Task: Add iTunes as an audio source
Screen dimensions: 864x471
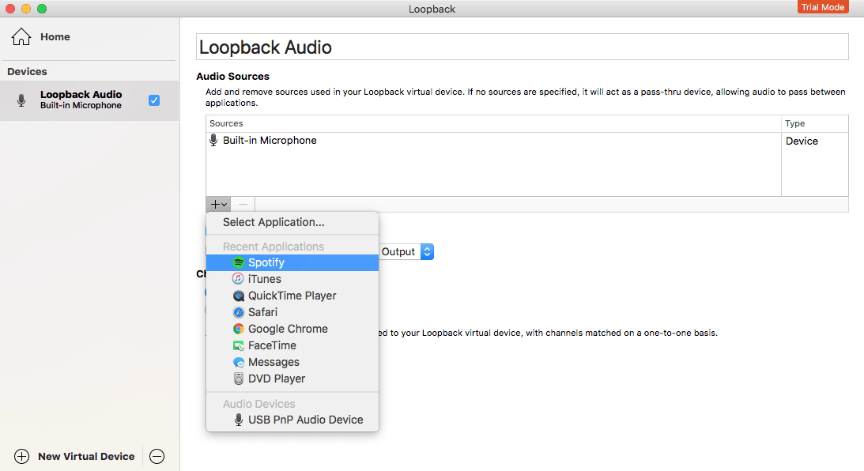Action: 292,279
